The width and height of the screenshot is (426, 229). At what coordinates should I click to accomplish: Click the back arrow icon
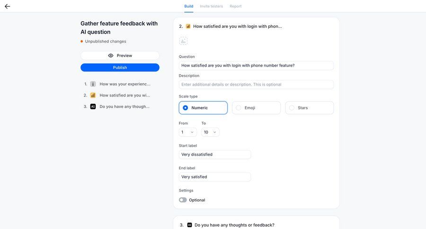click(x=8, y=6)
